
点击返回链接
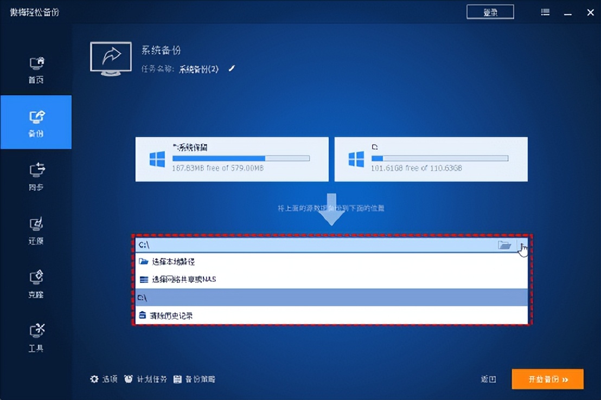(x=488, y=379)
